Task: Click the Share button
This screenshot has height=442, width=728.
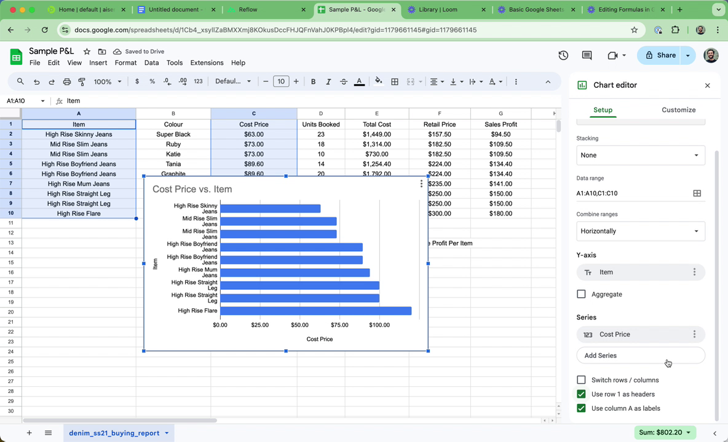Action: pyautogui.click(x=660, y=55)
